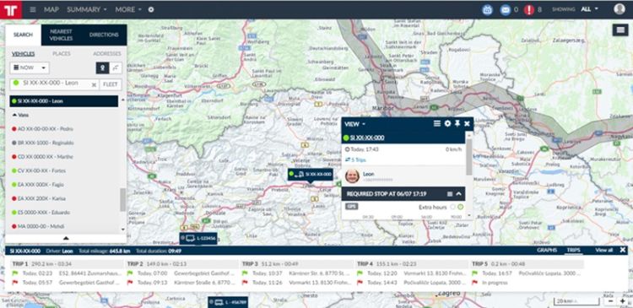Click the settings gear beside MORE
Screen dimensions: 633x308
point(151,9)
